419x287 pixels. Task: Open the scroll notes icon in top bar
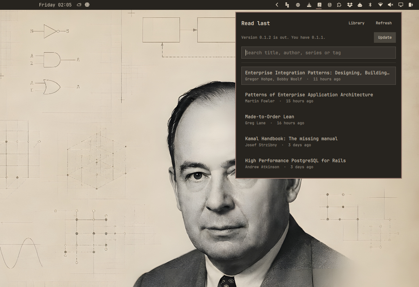pyautogui.click(x=330, y=5)
